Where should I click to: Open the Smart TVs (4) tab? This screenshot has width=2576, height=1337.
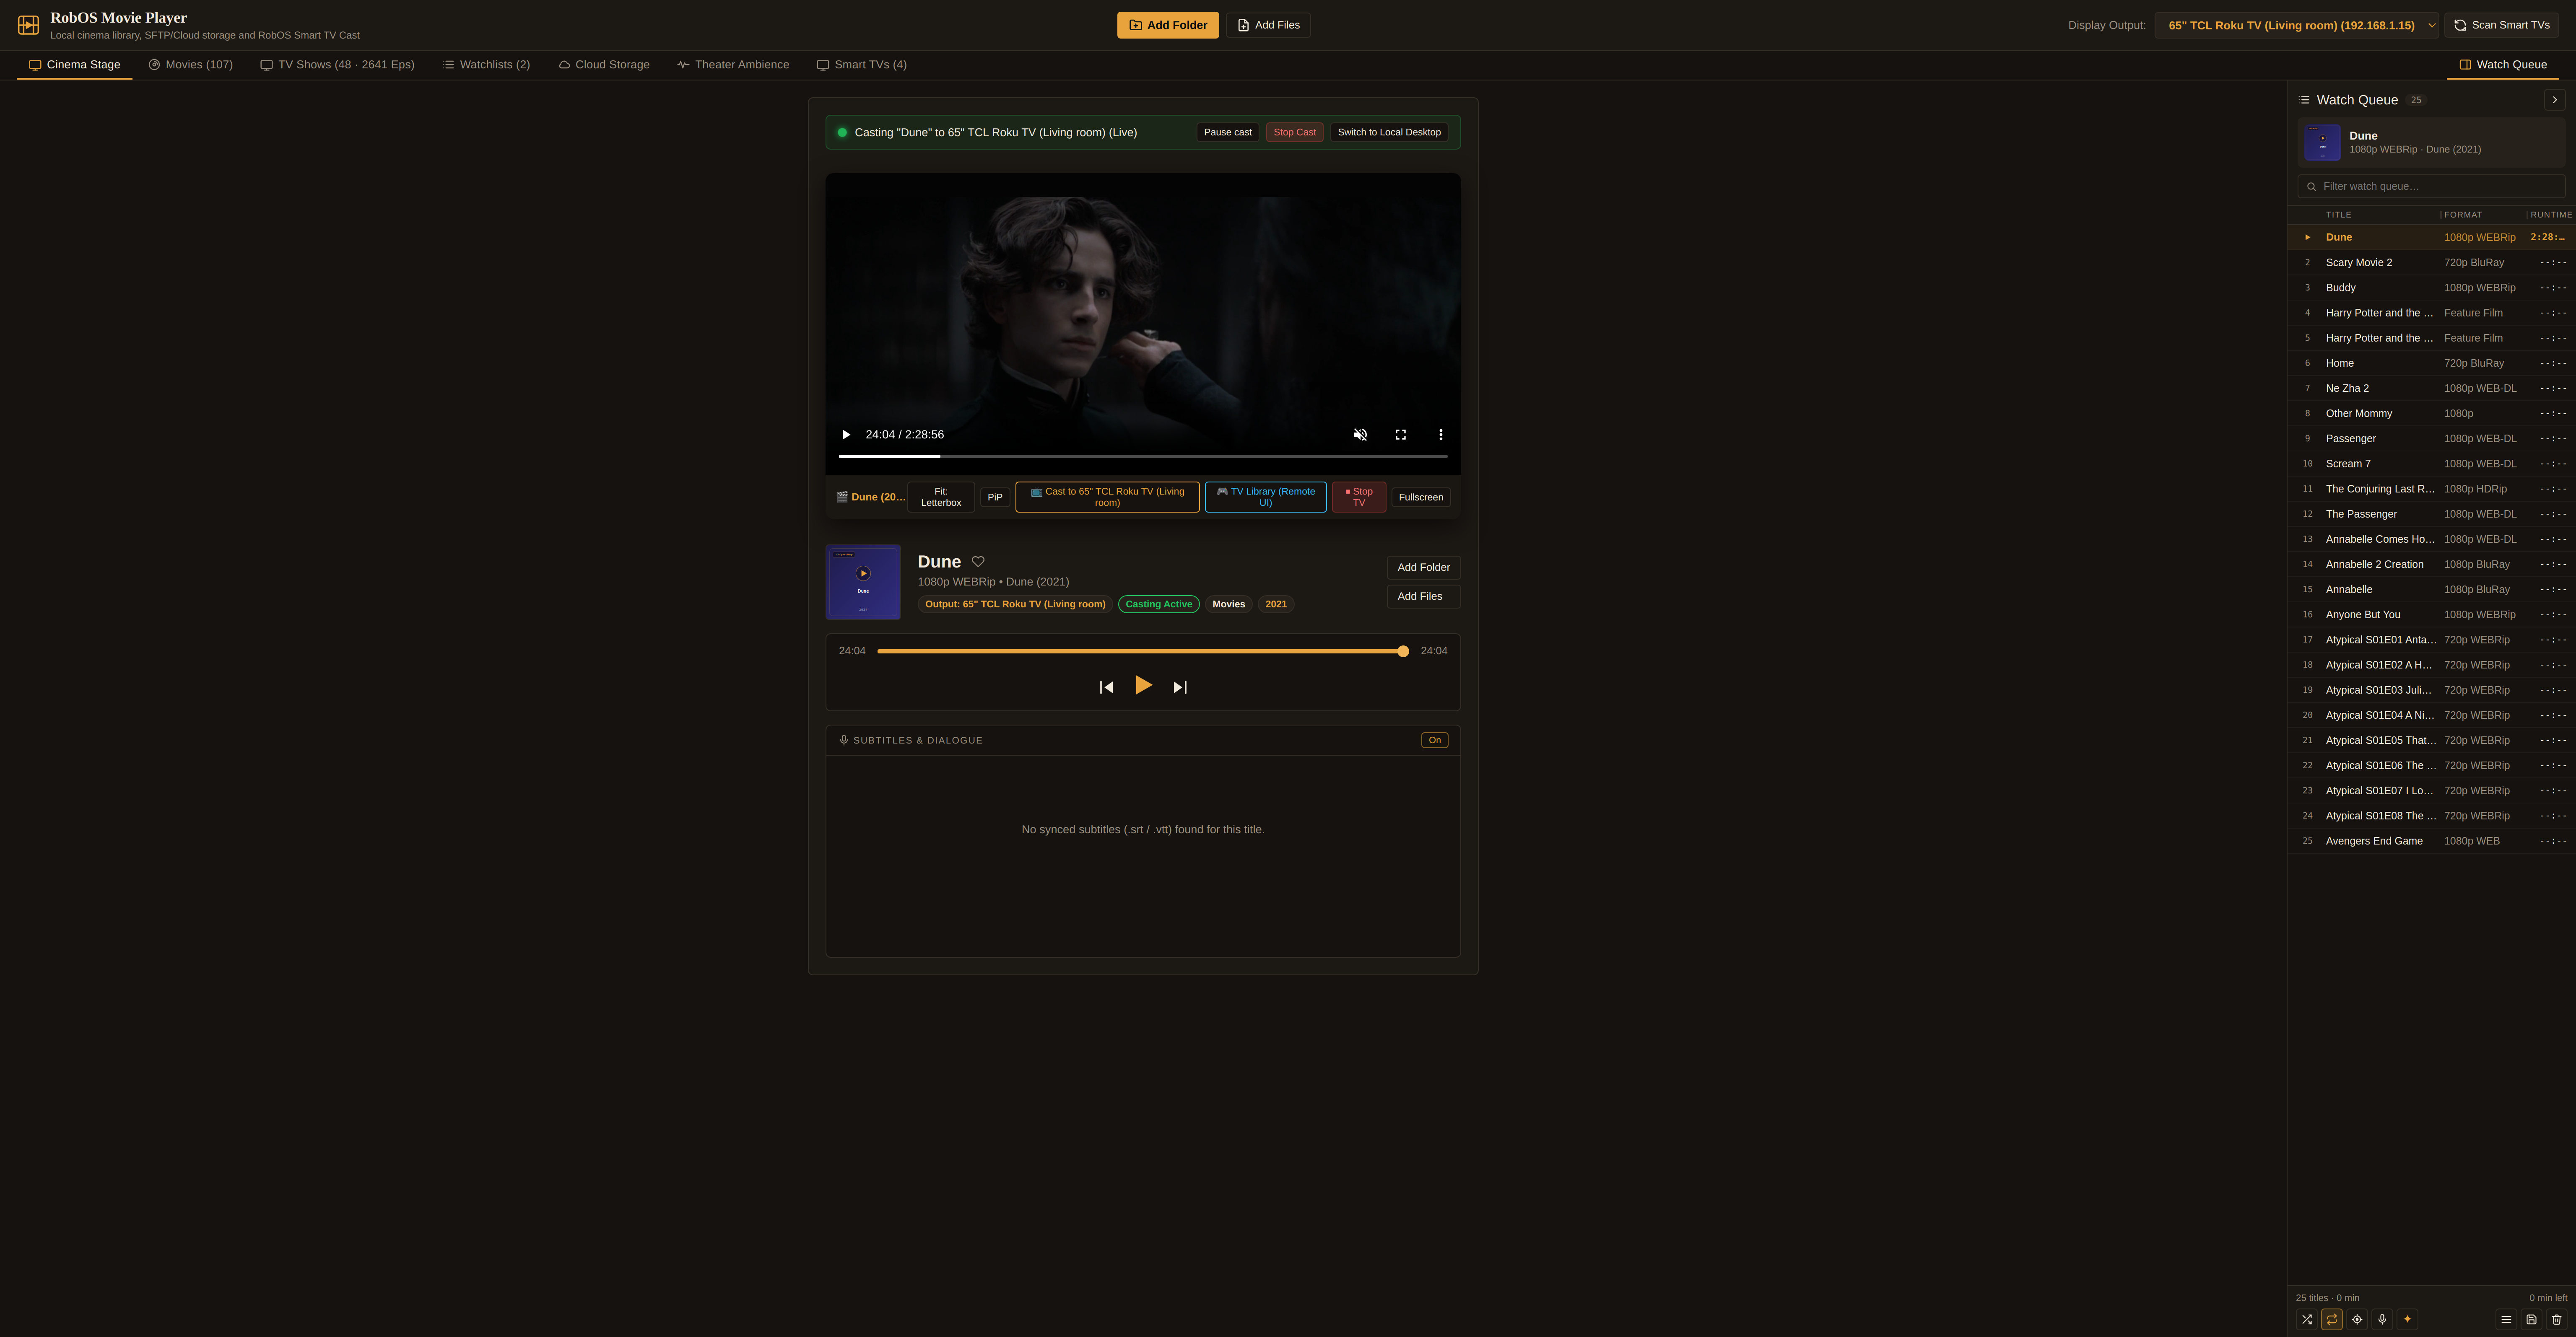click(x=862, y=65)
